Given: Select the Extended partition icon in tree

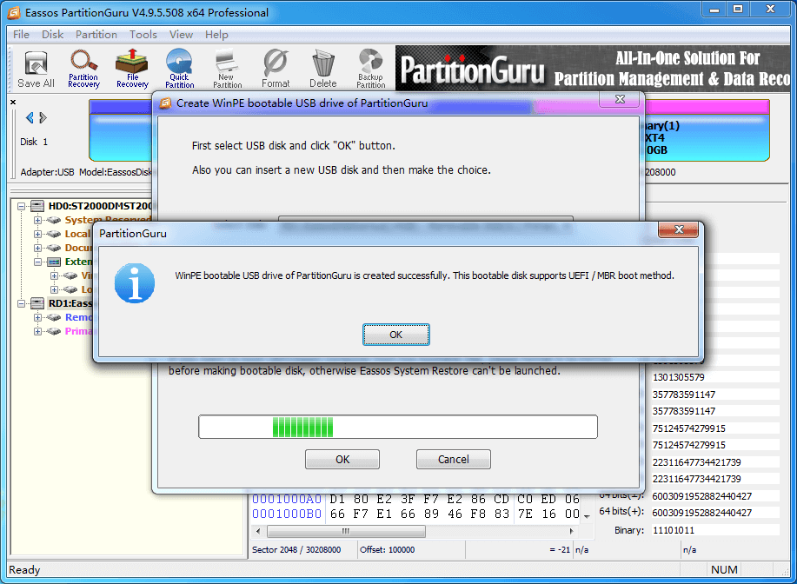Looking at the screenshot, I should pos(53,262).
